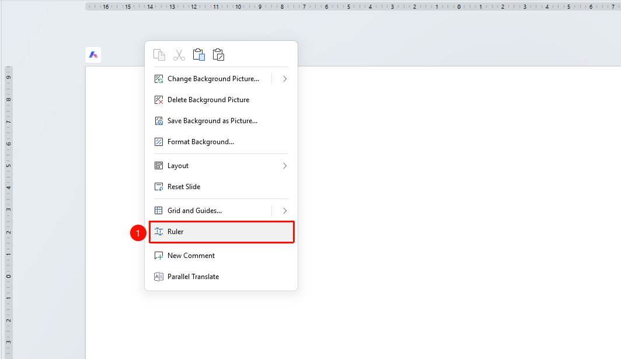The width and height of the screenshot is (621, 359).
Task: Click the Layout icon
Action: pyautogui.click(x=158, y=166)
